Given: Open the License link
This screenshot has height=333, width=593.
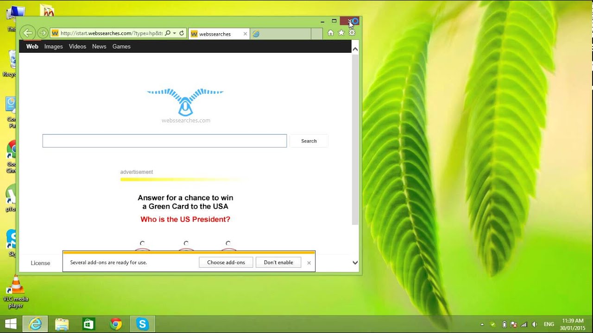Looking at the screenshot, I should click(40, 263).
